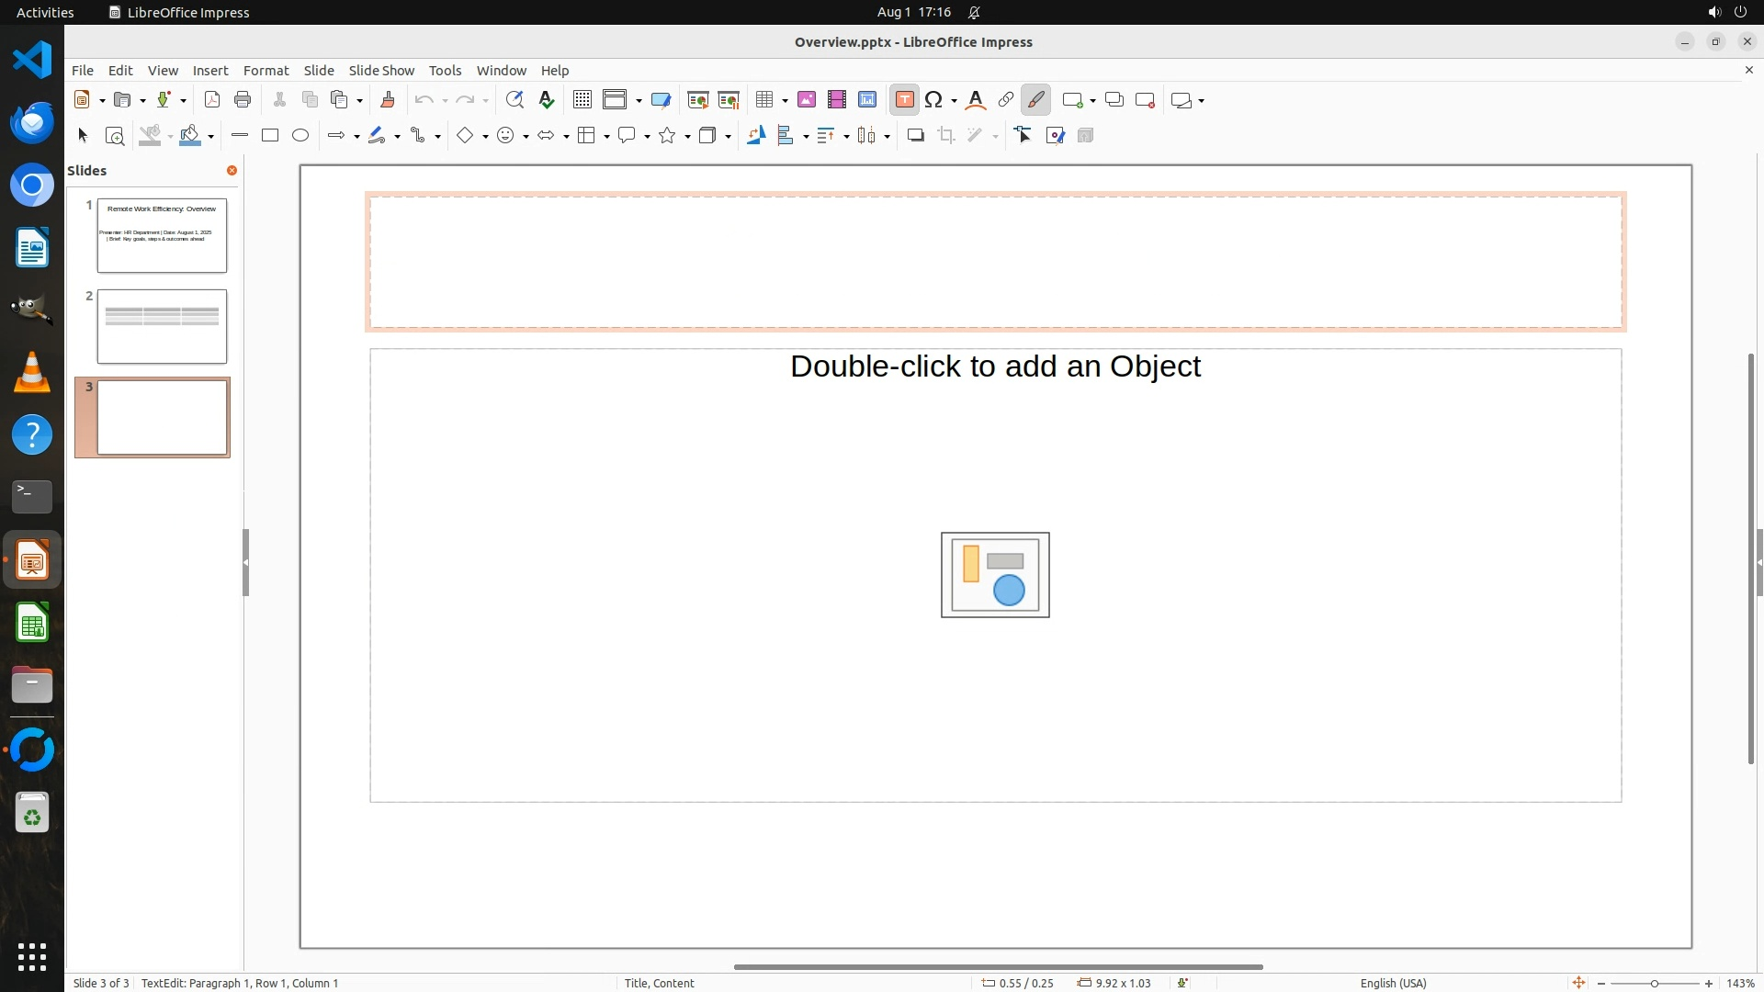Viewport: 1764px width, 992px height.
Task: Select the Rectangle drawing tool
Action: click(x=270, y=136)
